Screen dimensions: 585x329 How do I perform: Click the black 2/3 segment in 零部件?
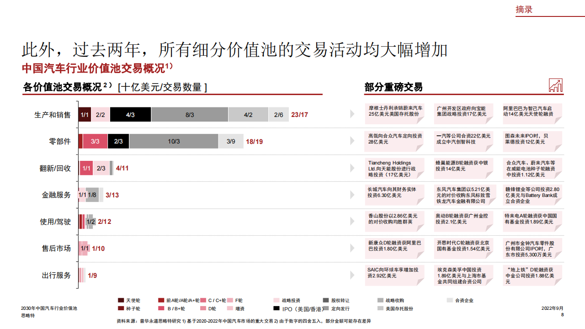tap(118, 141)
